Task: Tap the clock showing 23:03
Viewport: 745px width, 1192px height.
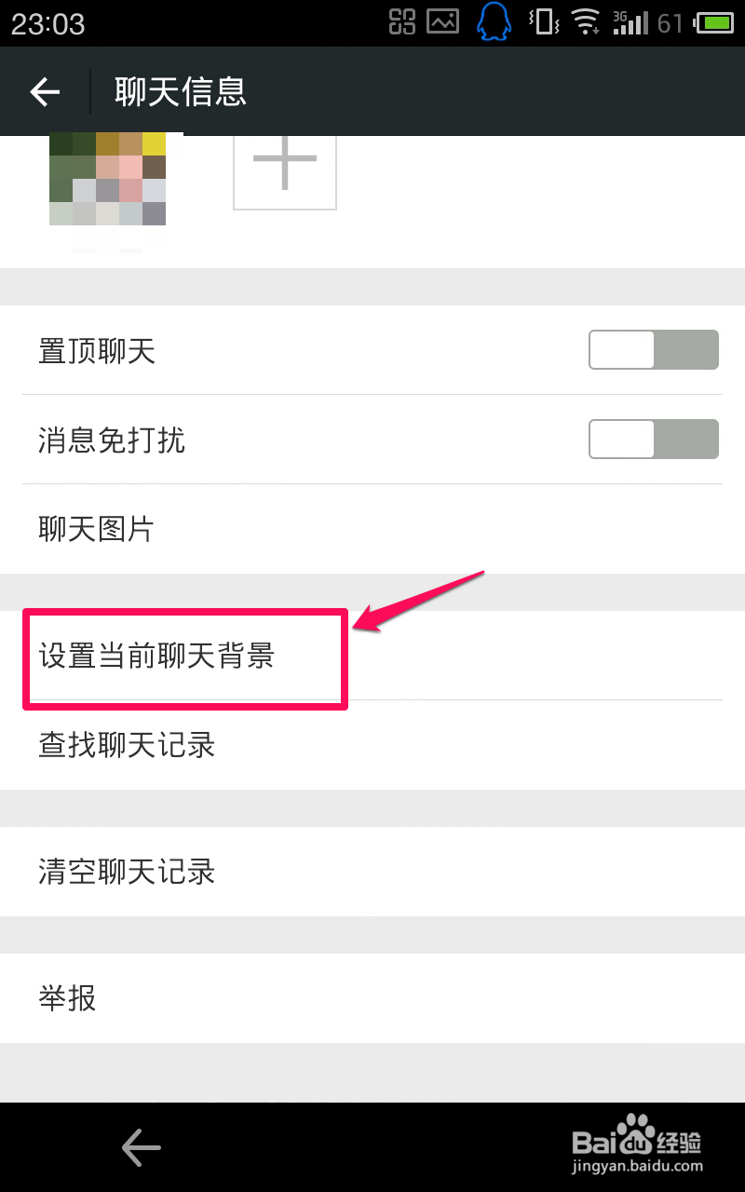Action: [x=47, y=23]
